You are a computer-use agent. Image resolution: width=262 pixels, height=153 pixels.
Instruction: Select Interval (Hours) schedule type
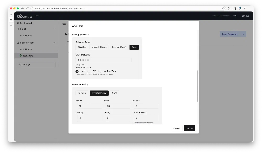[x=99, y=47]
